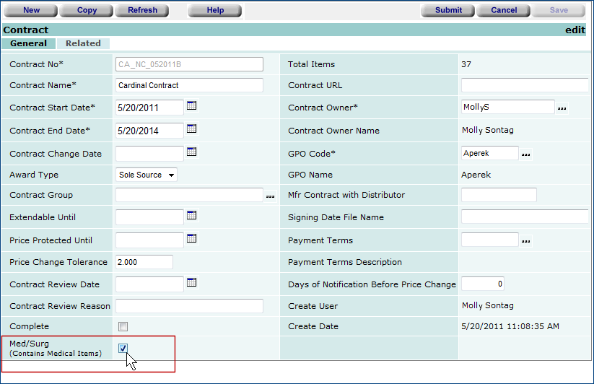
Task: Open calendar for Extendable Until field
Action: (192, 216)
